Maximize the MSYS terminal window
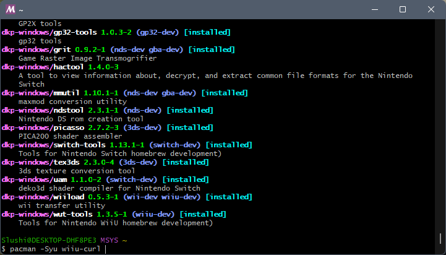Viewport: 446px width, 255px height. coord(403,9)
